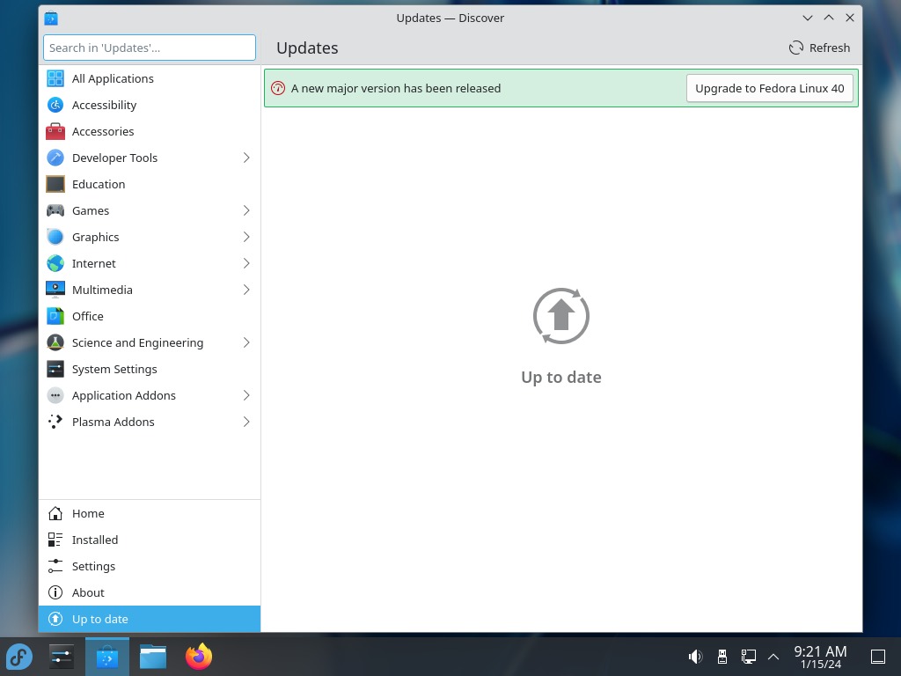This screenshot has height=676, width=901.
Task: Click the Plasma Addons icon
Action: click(55, 422)
